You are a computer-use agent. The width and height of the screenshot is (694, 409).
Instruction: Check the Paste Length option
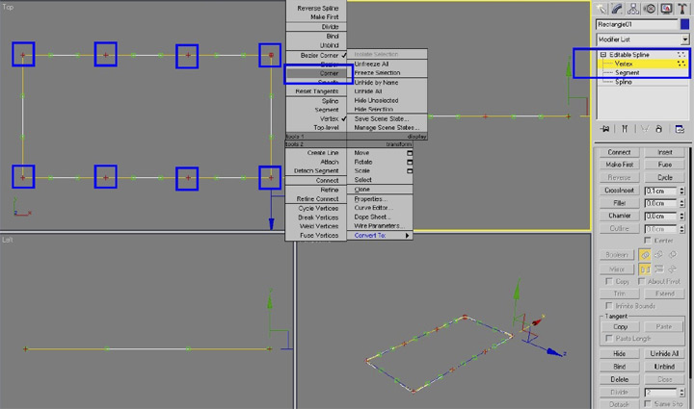point(607,339)
